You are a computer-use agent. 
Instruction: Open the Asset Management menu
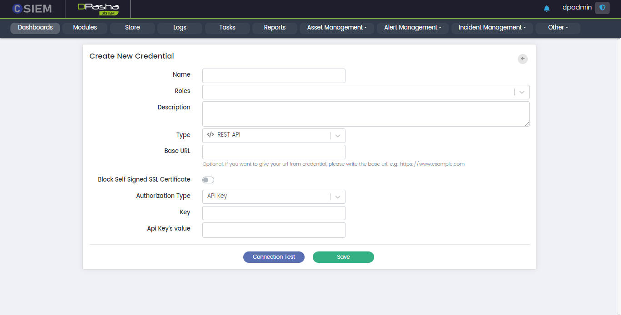click(x=336, y=28)
